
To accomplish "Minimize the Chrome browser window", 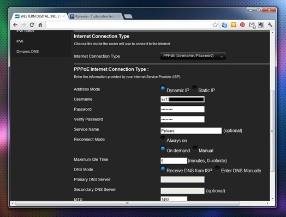I will tap(251, 10).
